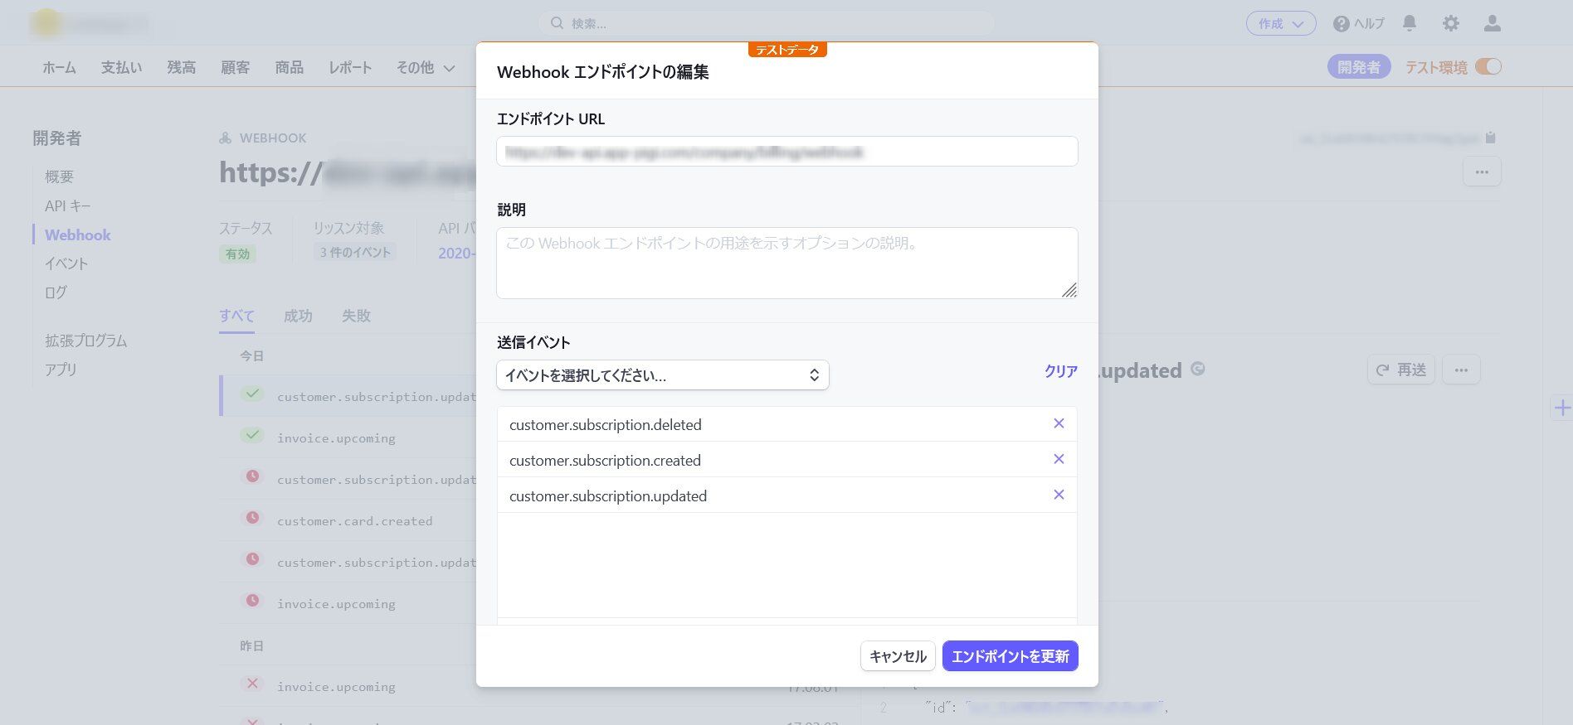Expand the その他 navigation menu
Image resolution: width=1573 pixels, height=725 pixels.
pos(426,68)
